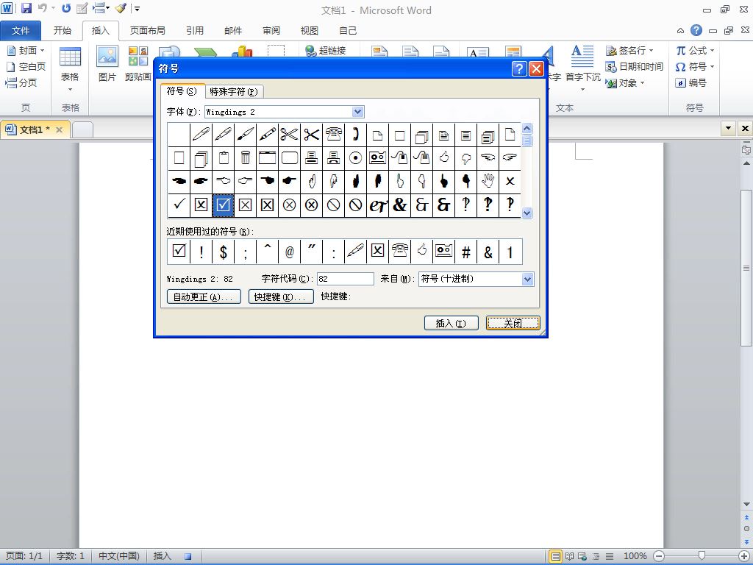Close the document tab 文档1
This screenshot has height=565, width=753.
click(x=59, y=129)
